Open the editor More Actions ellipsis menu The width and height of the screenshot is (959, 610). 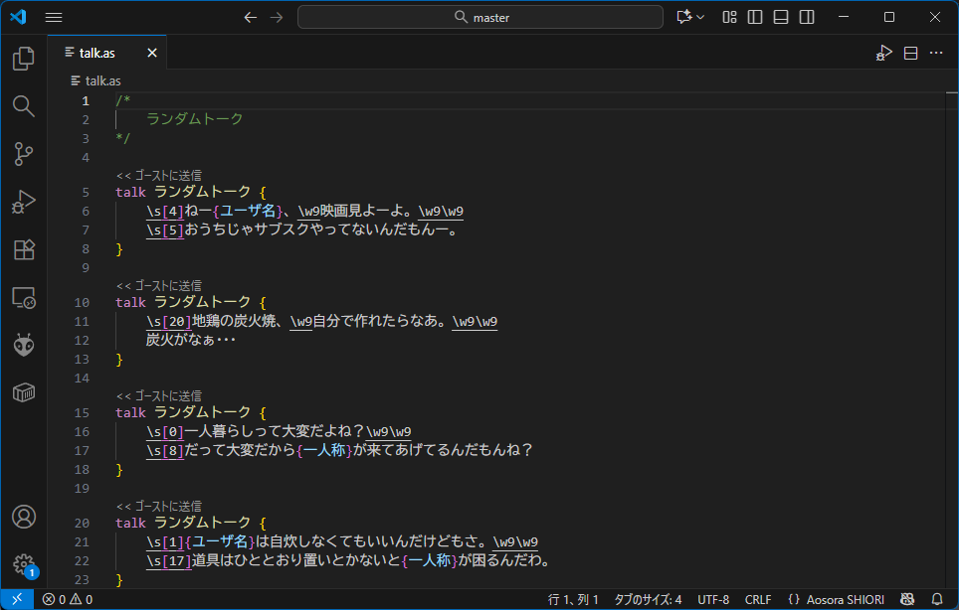936,53
